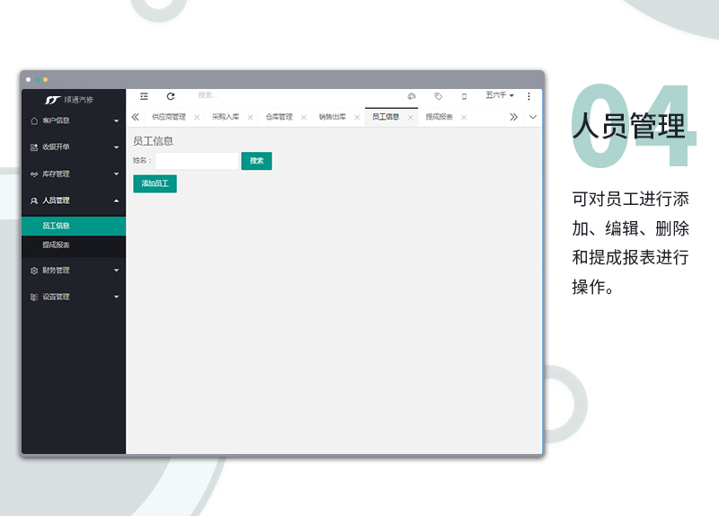The width and height of the screenshot is (719, 516).
Task: Click the 人员管理 sidebar menu label
Action: click(56, 200)
